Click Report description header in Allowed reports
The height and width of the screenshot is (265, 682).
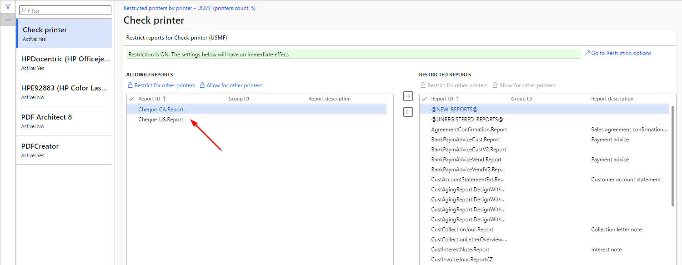point(330,99)
